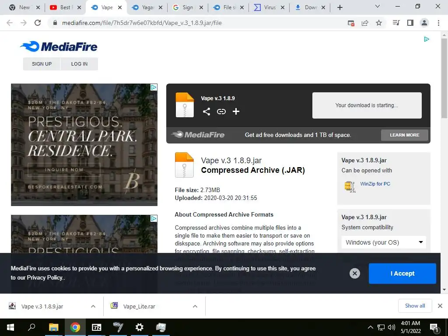Viewport: 448px width, 336px height.
Task: Open 7-Zip from the taskbar
Action: coord(97,327)
